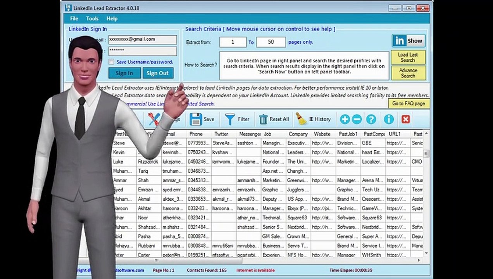Click the Time Elapse status text
The height and width of the screenshot is (279, 493).
(x=351, y=270)
